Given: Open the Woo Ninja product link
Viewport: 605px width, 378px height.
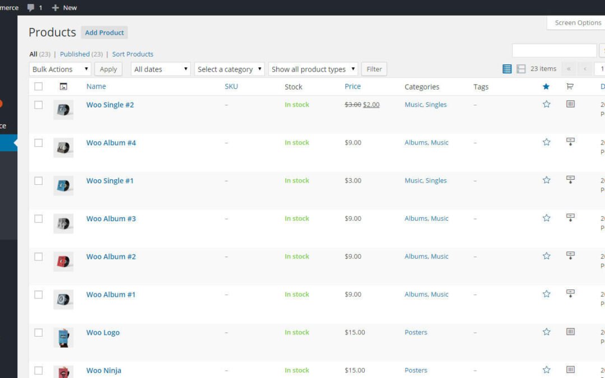Looking at the screenshot, I should pos(104,370).
